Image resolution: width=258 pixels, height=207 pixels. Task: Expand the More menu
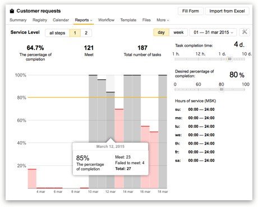[x=163, y=20]
